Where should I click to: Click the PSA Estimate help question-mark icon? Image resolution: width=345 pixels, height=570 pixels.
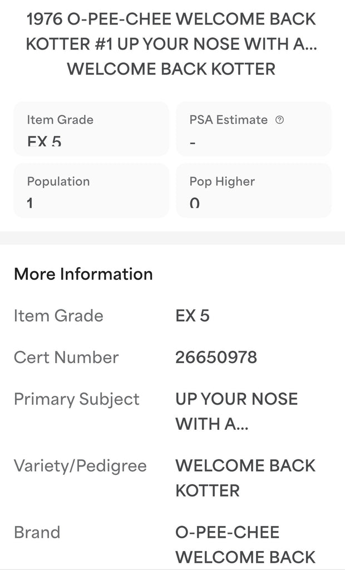[280, 120]
